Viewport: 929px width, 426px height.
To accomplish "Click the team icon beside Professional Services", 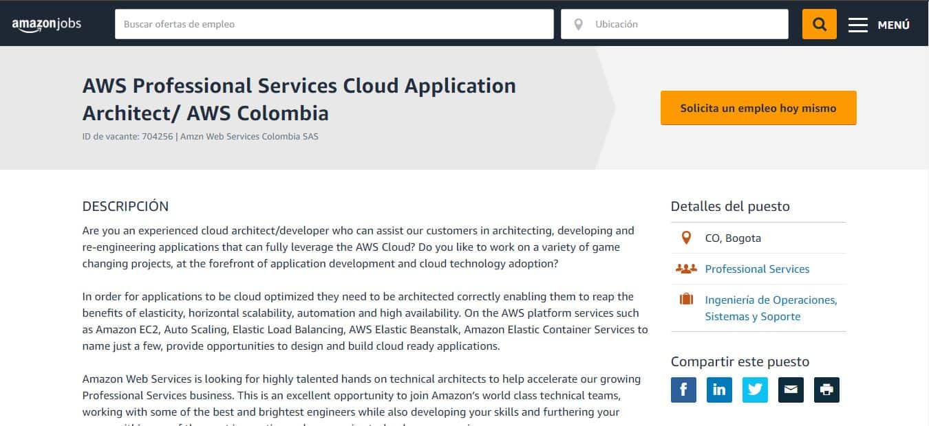I will (686, 269).
